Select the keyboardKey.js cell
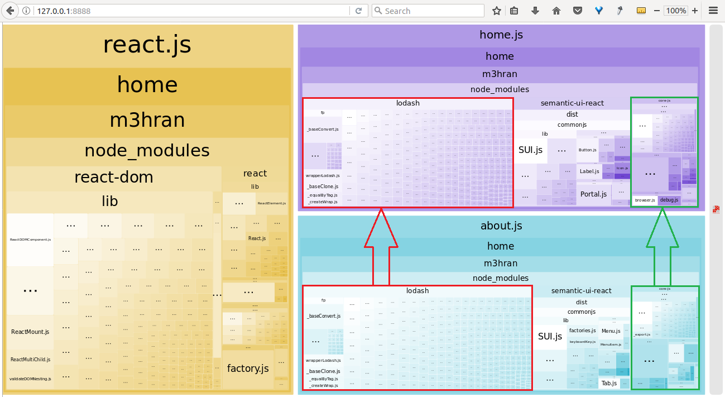 (583, 341)
